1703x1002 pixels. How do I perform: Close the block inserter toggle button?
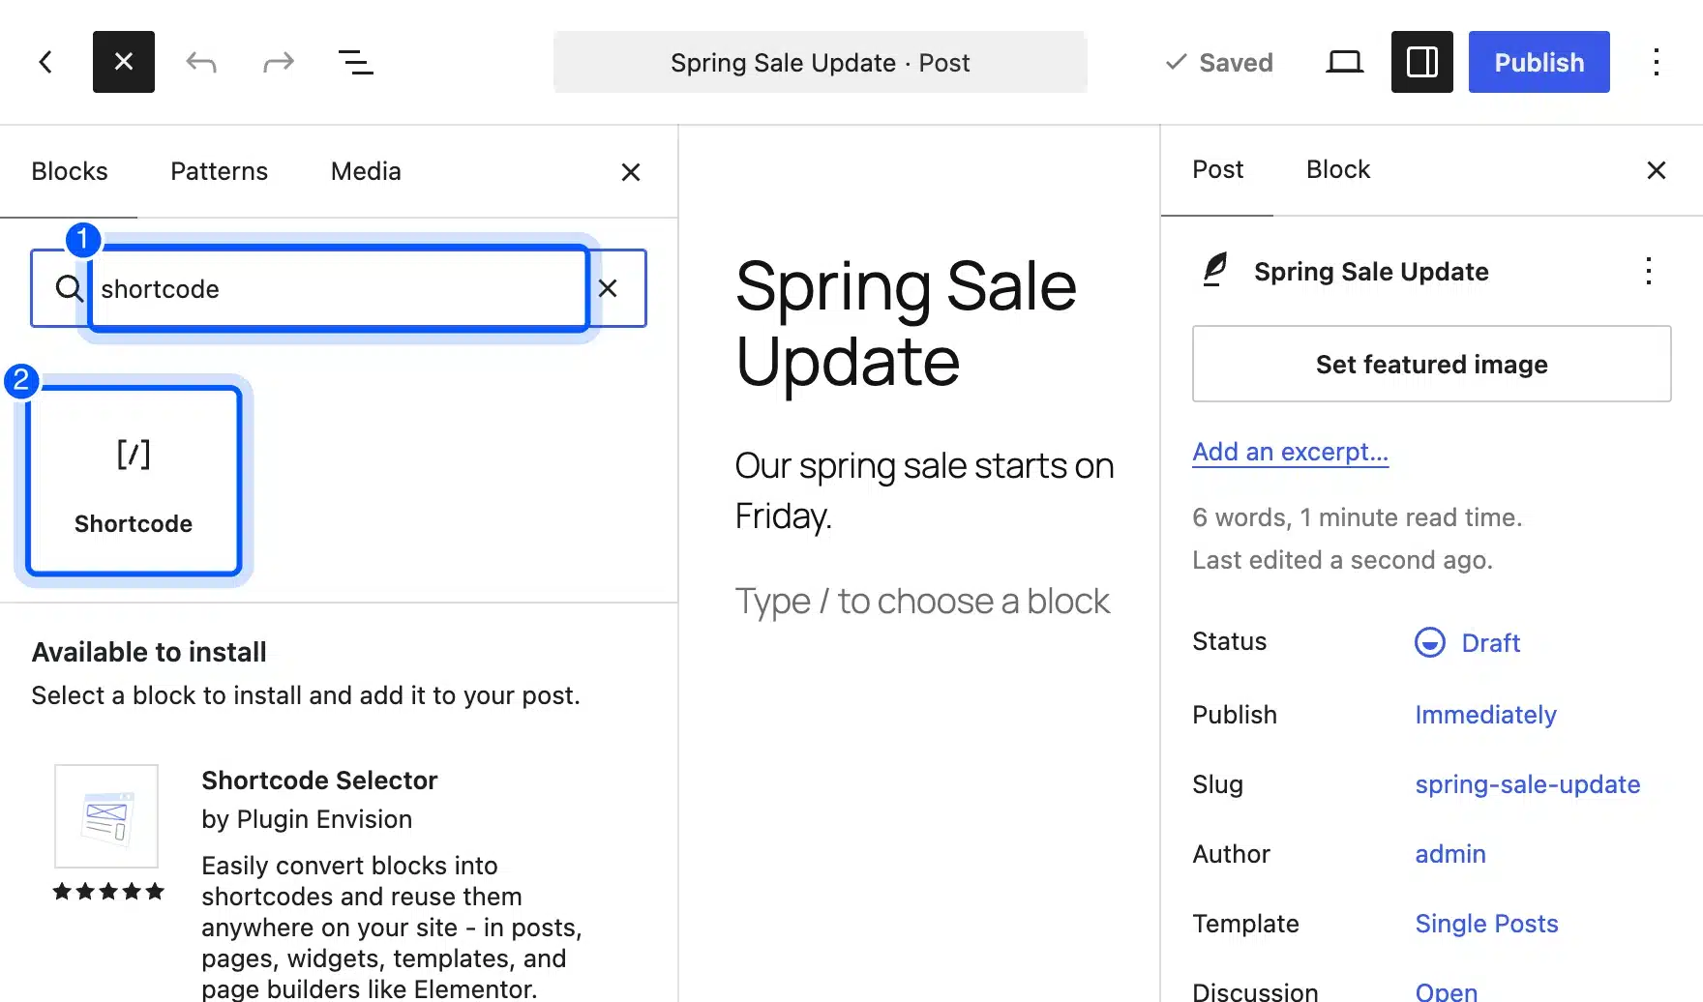(124, 62)
